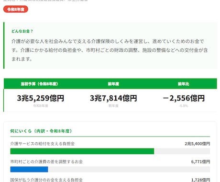
Task: Click the 当初予算（令和8年度） column header
Action: pyautogui.click(x=39, y=84)
